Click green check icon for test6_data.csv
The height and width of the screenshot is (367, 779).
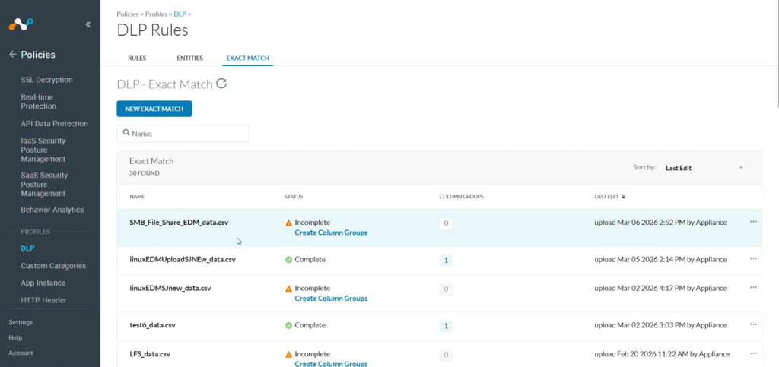click(288, 326)
